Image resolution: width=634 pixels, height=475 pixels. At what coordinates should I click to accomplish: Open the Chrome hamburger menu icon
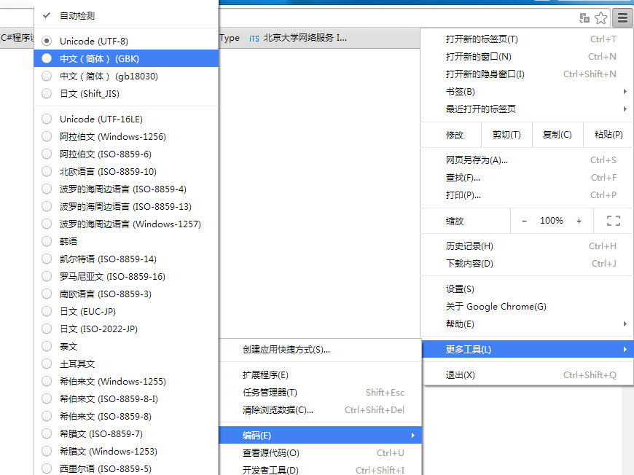622,17
